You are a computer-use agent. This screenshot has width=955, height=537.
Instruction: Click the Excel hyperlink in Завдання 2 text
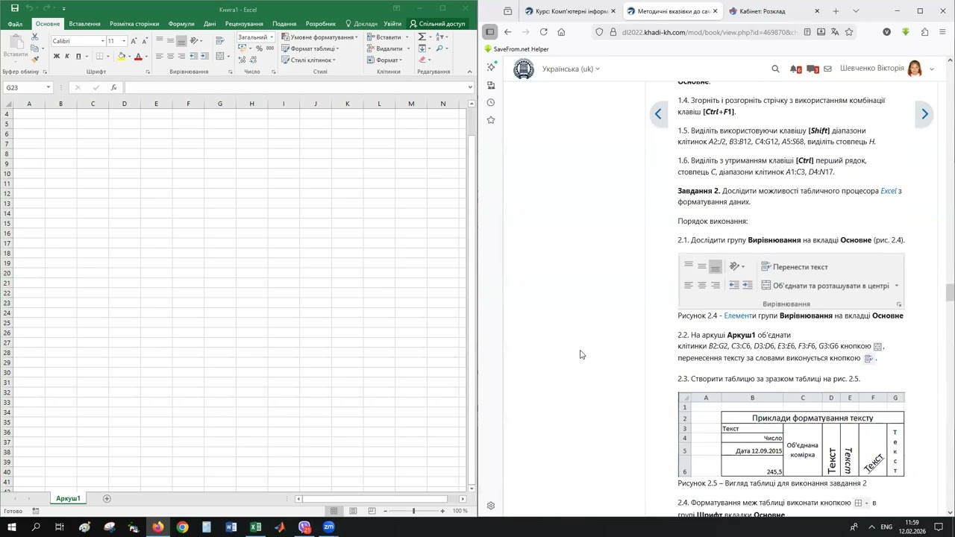(x=889, y=191)
